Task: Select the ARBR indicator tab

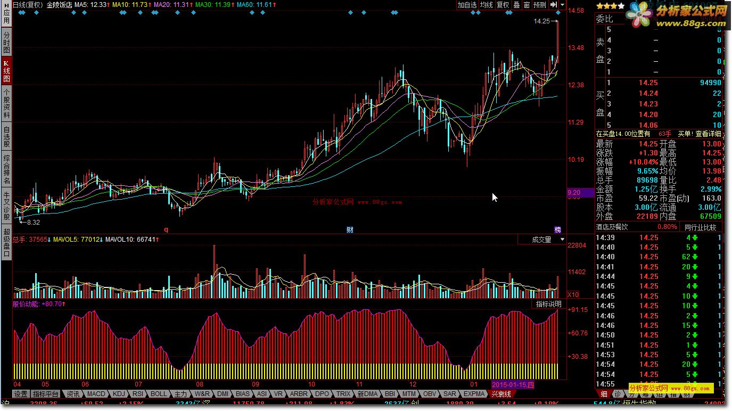Action: (298, 394)
